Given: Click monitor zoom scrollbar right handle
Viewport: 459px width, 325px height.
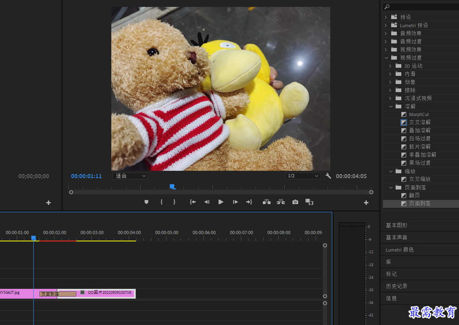Looking at the screenshot, I should (371, 192).
